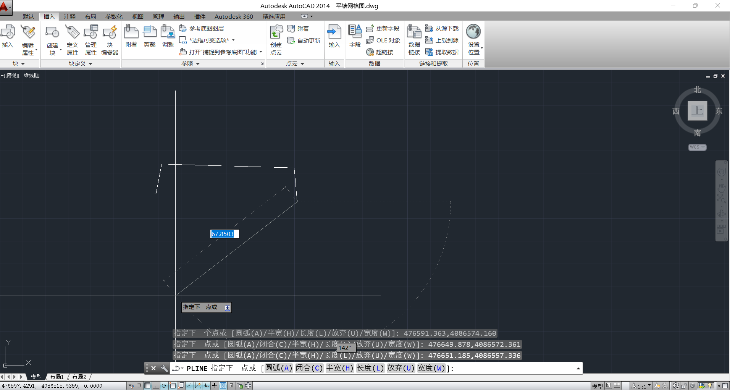Click Update Fields (更新字段)
Viewport: 730px width, 390px height.
point(383,29)
